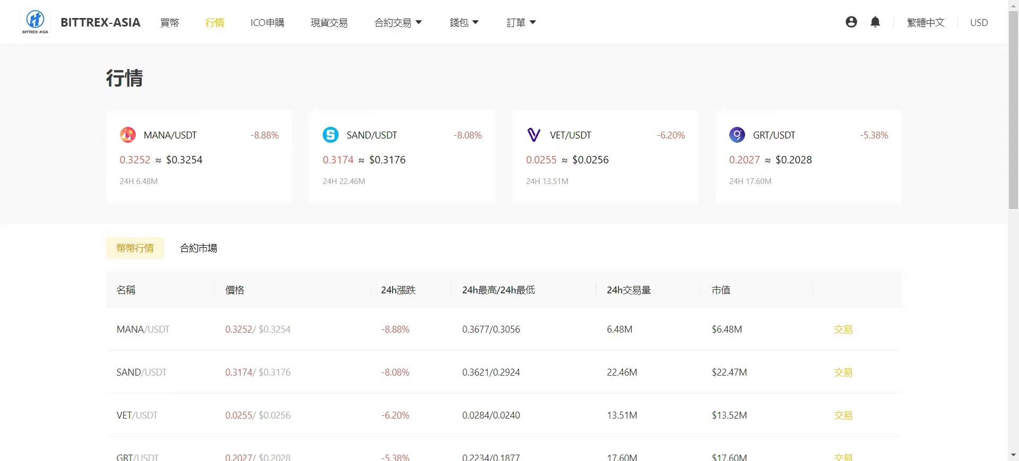The height and width of the screenshot is (461, 1019).
Task: Select MANA/USDT name in table
Action: pos(143,329)
